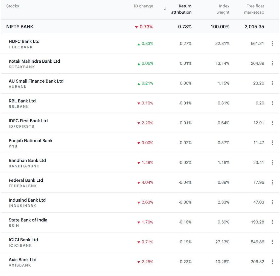The width and height of the screenshot is (280, 276).
Task: Open Punjab National Bank options menu
Action: click(x=272, y=143)
